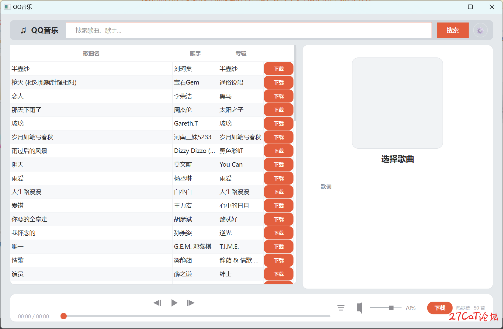Viewport: 503px width, 329px height.
Task: Select the song title 人生路漫漫
Action: [x=26, y=192]
